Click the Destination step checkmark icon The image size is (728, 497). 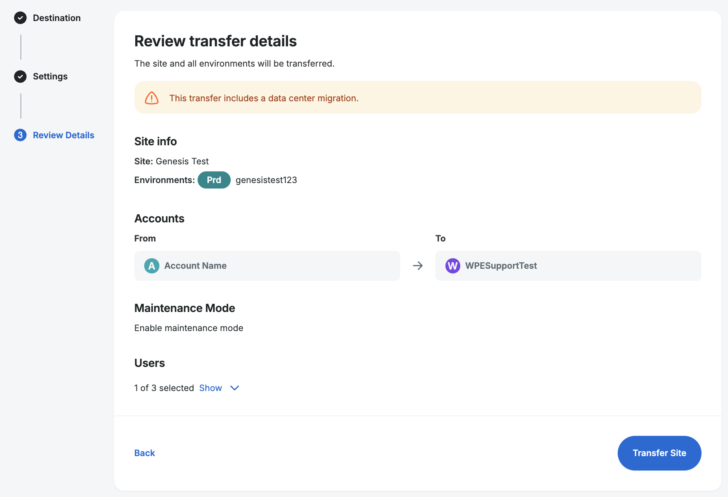pyautogui.click(x=20, y=18)
